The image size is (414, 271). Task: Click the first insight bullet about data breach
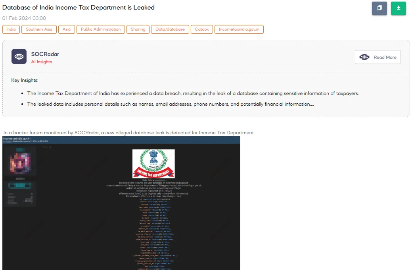(193, 93)
